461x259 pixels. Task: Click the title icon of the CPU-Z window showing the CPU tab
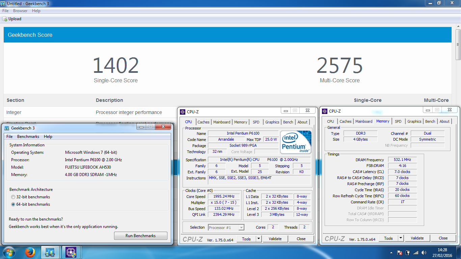pyautogui.click(x=183, y=112)
